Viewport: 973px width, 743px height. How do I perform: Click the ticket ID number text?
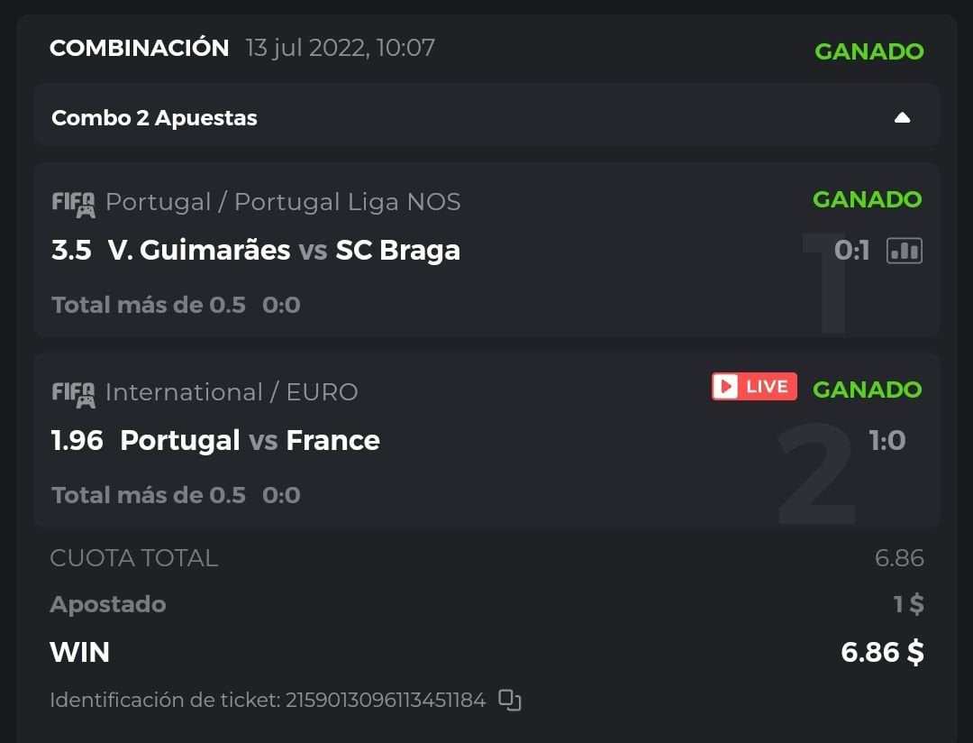coord(386,700)
